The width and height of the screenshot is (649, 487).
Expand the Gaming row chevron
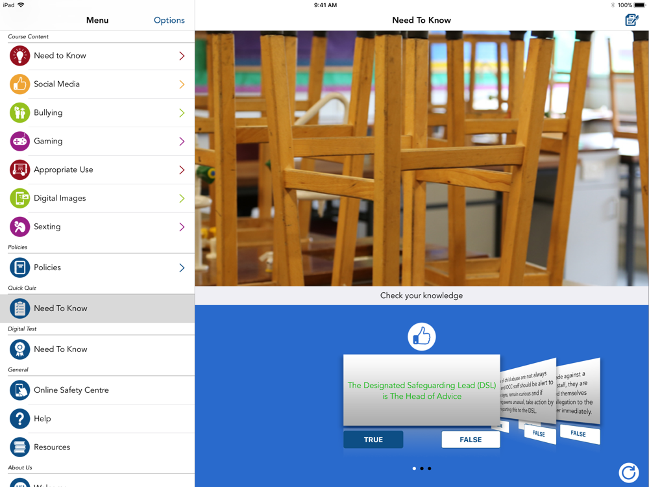coord(182,142)
